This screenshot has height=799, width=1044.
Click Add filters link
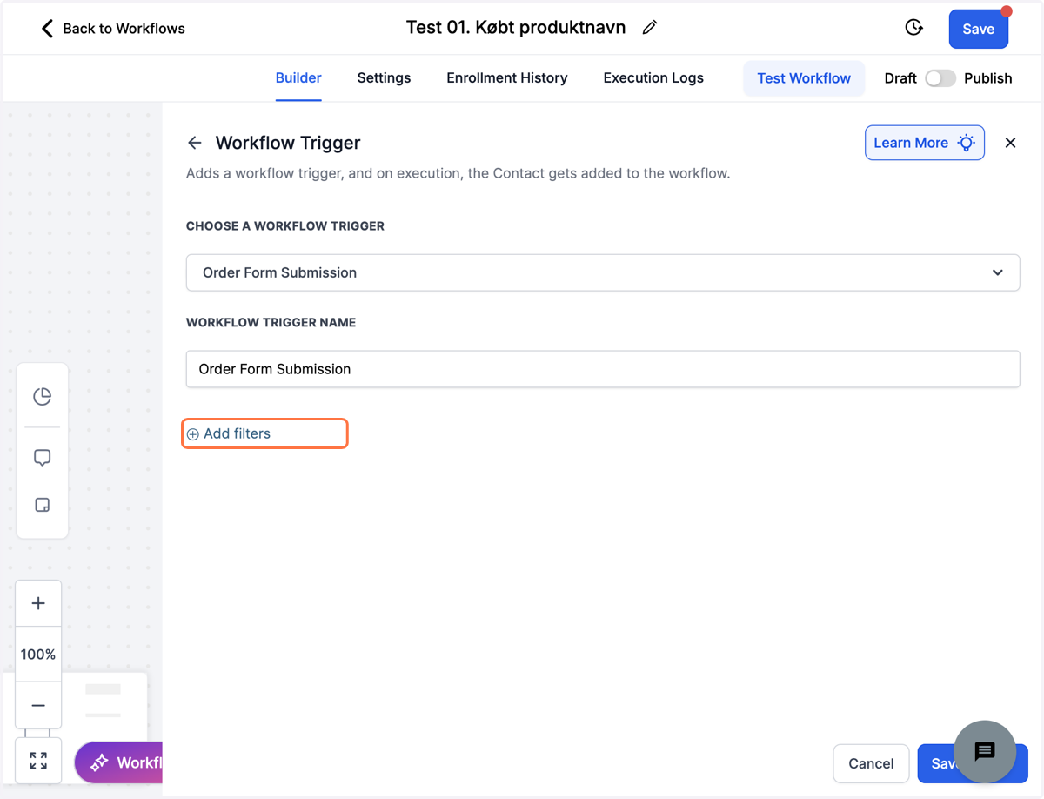tap(230, 433)
